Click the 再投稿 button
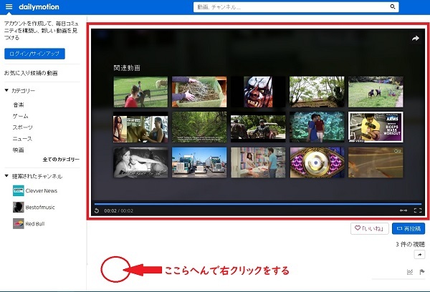The height and width of the screenshot is (292, 430). 409,229
